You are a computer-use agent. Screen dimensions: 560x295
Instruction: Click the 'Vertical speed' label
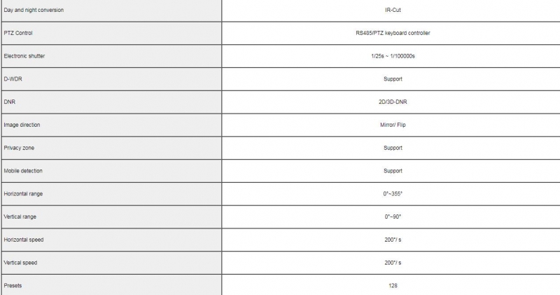pos(20,263)
